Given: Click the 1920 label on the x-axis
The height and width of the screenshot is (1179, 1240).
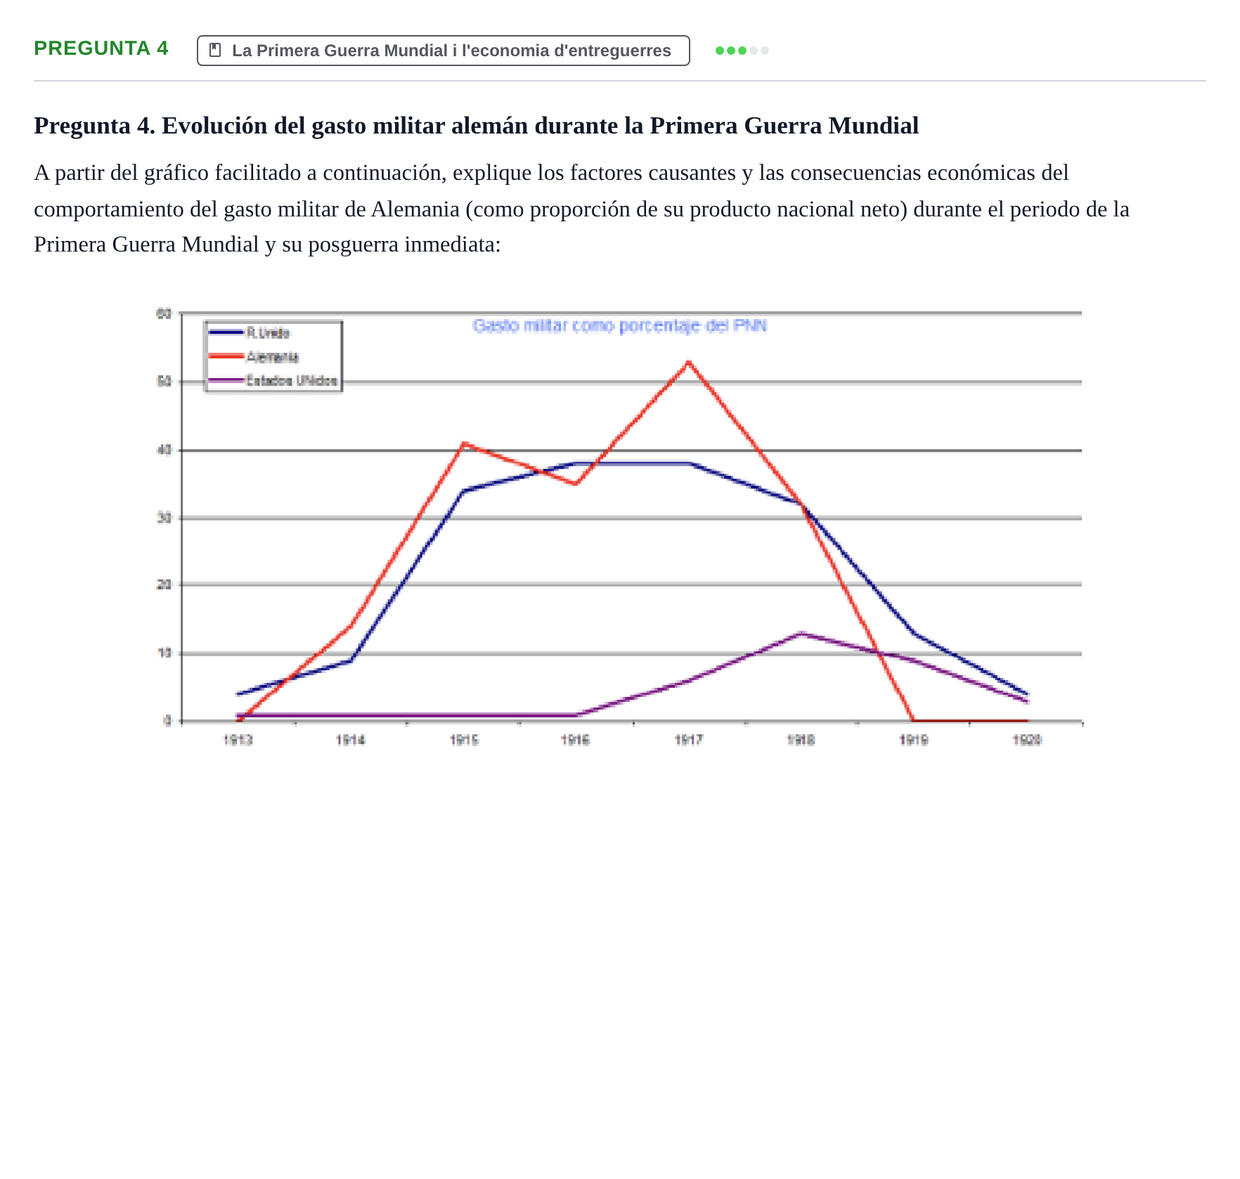Looking at the screenshot, I should [x=1027, y=740].
